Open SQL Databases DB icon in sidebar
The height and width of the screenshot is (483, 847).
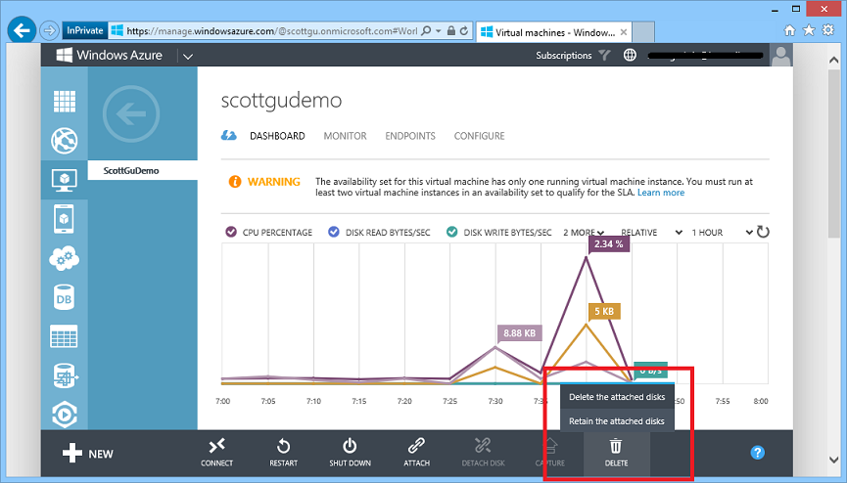tap(65, 298)
